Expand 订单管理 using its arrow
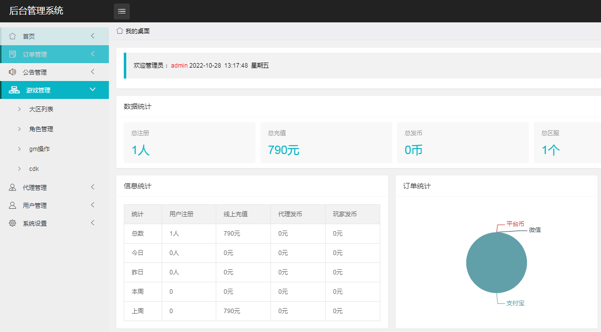Screen dimensions: 601x332 coord(92,54)
